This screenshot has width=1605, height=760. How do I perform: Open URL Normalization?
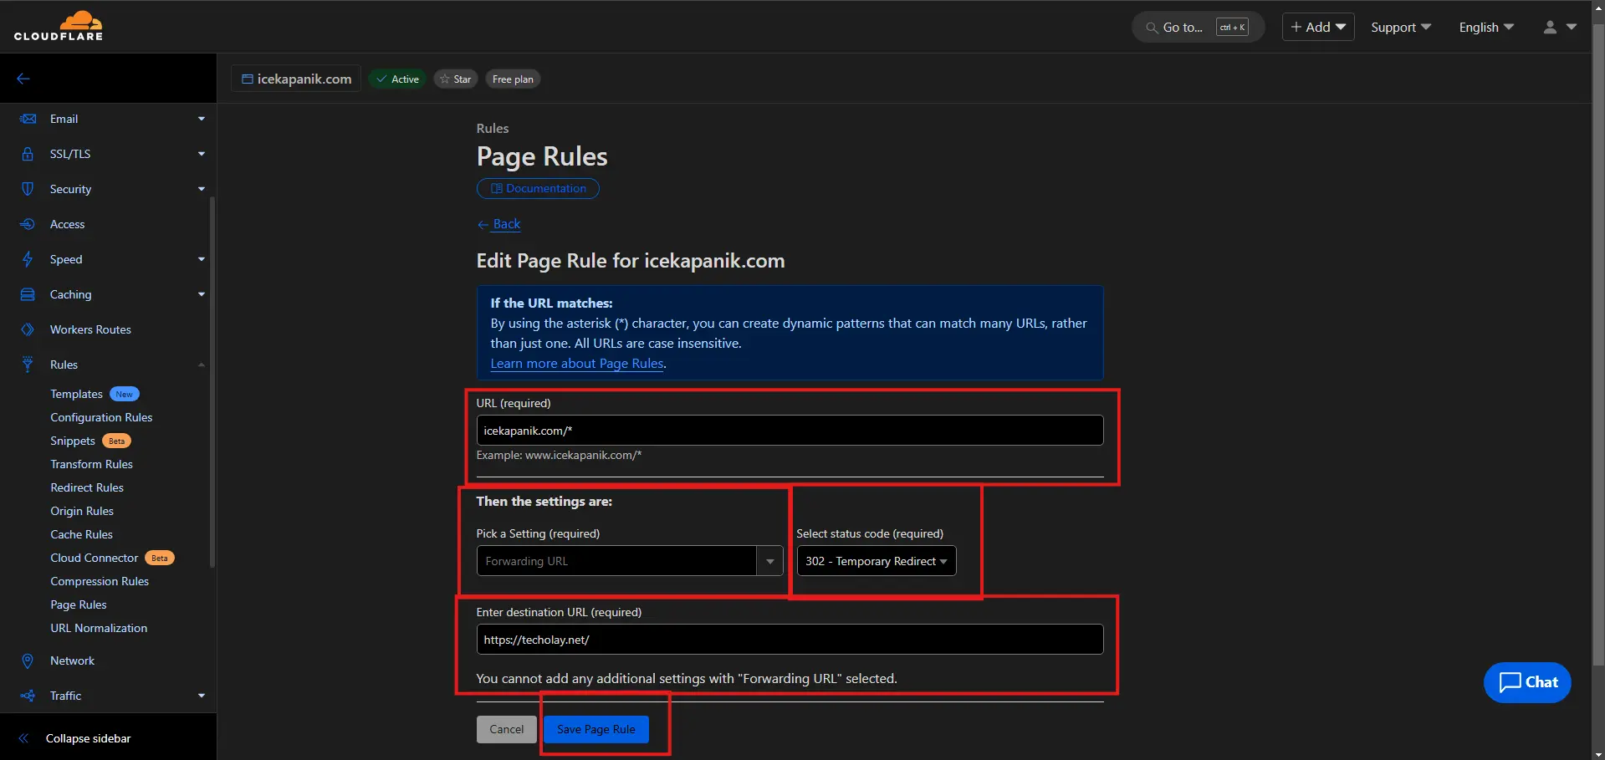tap(99, 628)
